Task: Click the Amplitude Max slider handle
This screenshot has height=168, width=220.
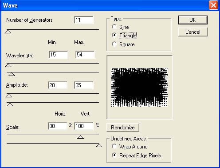Action: (x=10, y=104)
